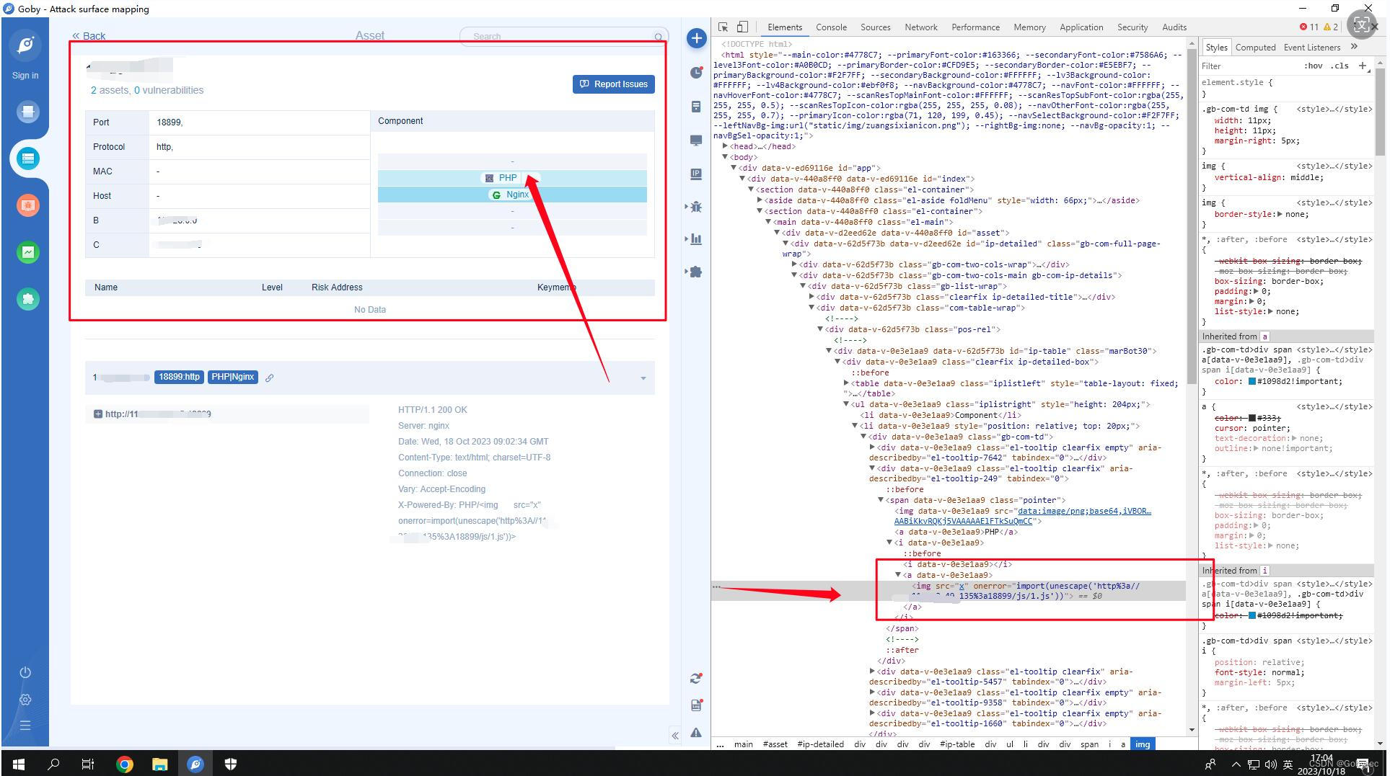The height and width of the screenshot is (776, 1390).
Task: Click the Report Issues button
Action: click(614, 84)
